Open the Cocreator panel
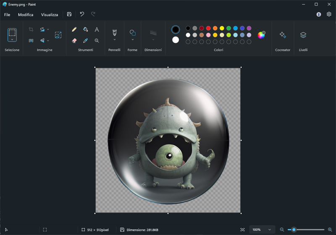336x235 pixels. [283, 35]
